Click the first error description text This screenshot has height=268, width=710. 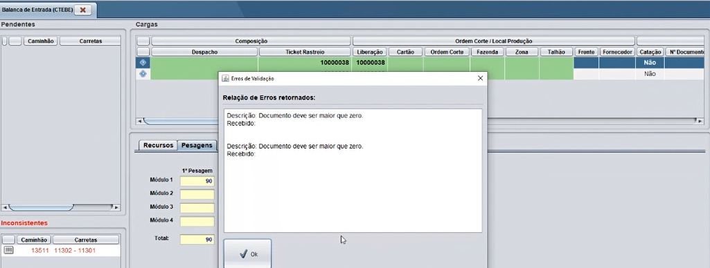pyautogui.click(x=295, y=115)
